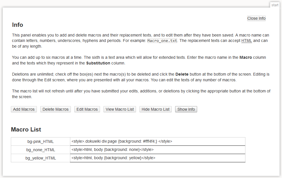This screenshot has height=178, width=282.
Task: Click the bold word Delete in the info text
Action: coord(182,74)
